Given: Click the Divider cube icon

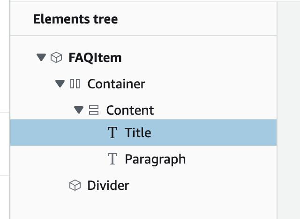Looking at the screenshot, I should click(x=75, y=185).
